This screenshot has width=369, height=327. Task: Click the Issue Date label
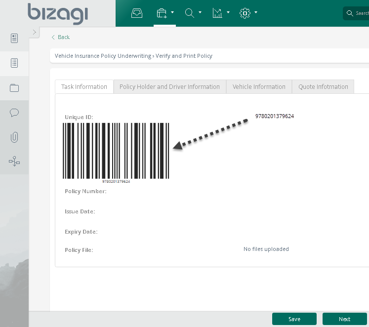(x=80, y=211)
